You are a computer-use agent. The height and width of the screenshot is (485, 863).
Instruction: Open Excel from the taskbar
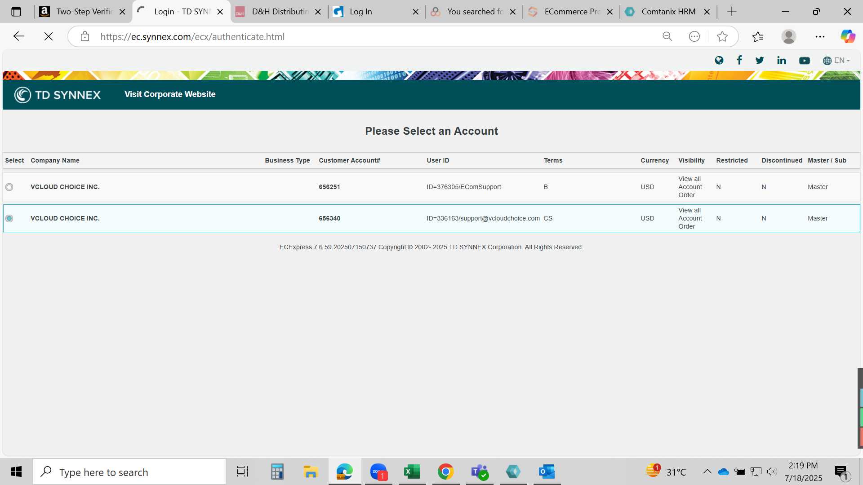tap(412, 472)
